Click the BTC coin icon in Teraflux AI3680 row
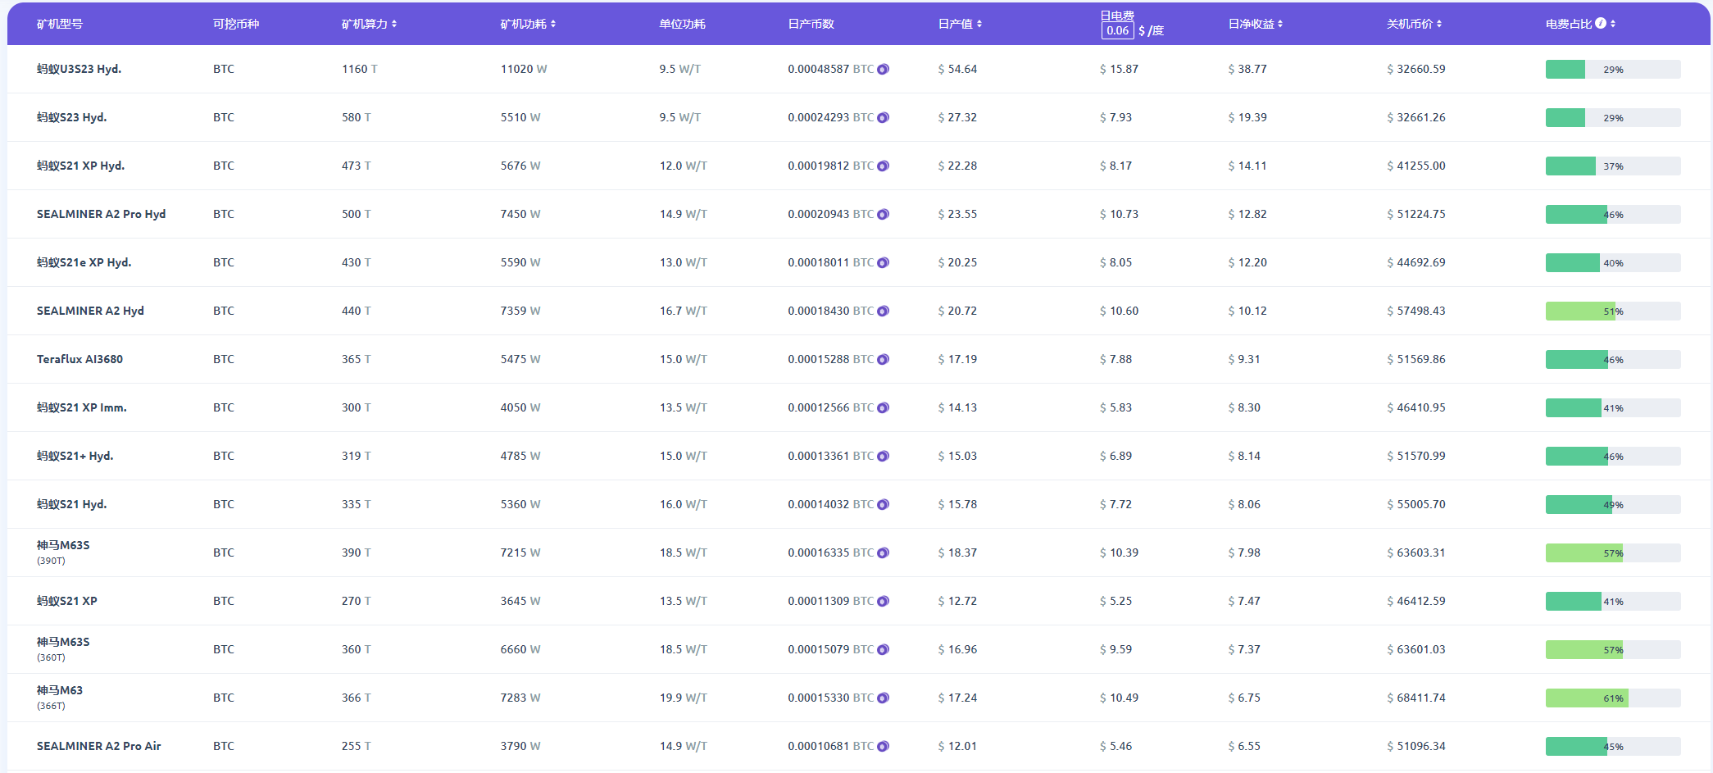This screenshot has width=1713, height=773. click(883, 360)
